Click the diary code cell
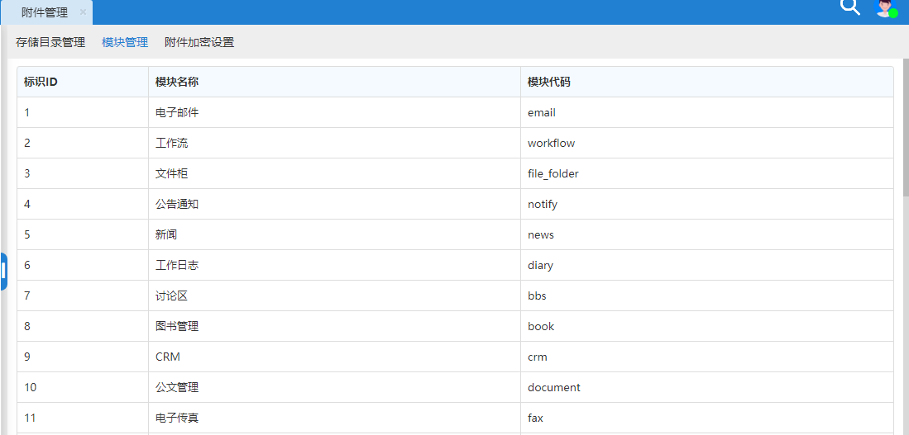The image size is (909, 435). [x=707, y=266]
